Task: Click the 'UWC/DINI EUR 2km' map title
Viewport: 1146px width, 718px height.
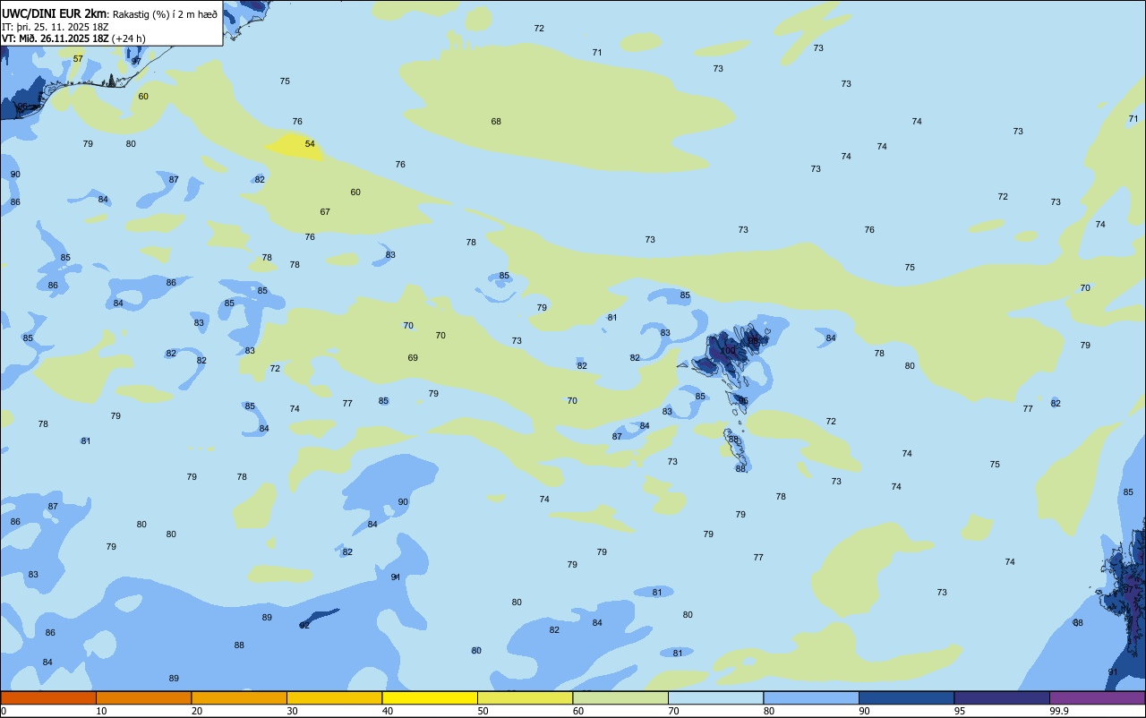Action: [x=55, y=13]
